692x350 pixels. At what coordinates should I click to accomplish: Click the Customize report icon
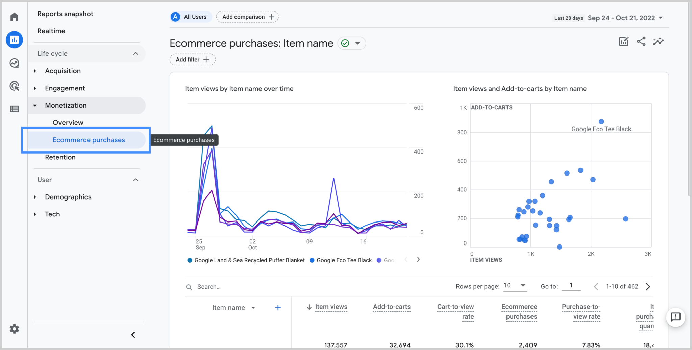click(x=623, y=41)
